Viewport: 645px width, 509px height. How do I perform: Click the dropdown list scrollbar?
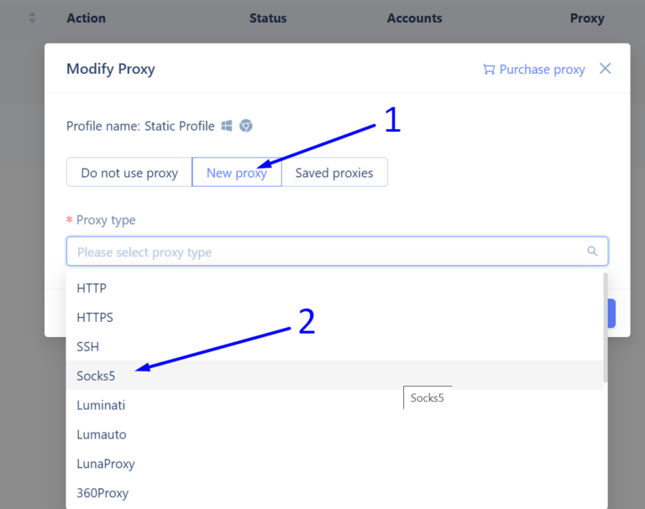(605, 327)
